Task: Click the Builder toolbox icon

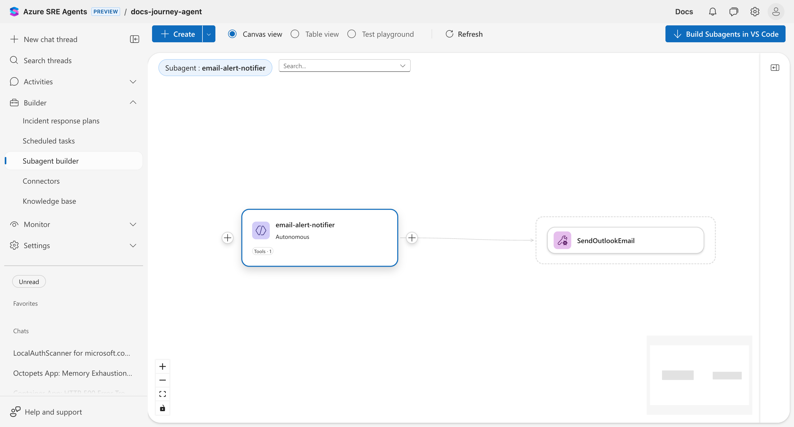Action: (x=14, y=103)
